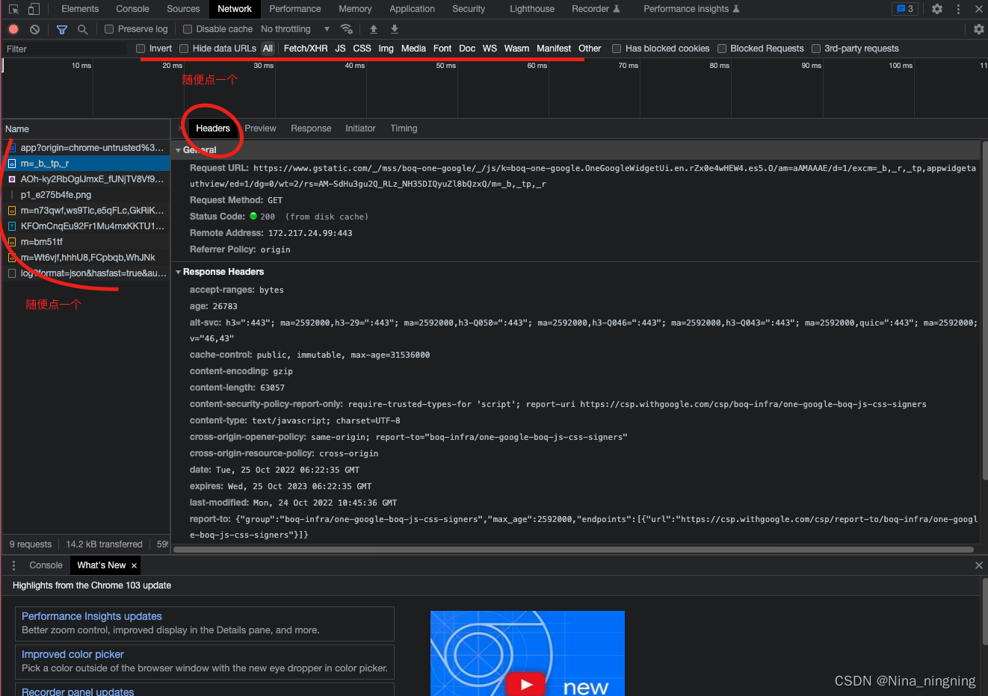Open the Application panel
The height and width of the screenshot is (696, 988).
[x=412, y=9]
